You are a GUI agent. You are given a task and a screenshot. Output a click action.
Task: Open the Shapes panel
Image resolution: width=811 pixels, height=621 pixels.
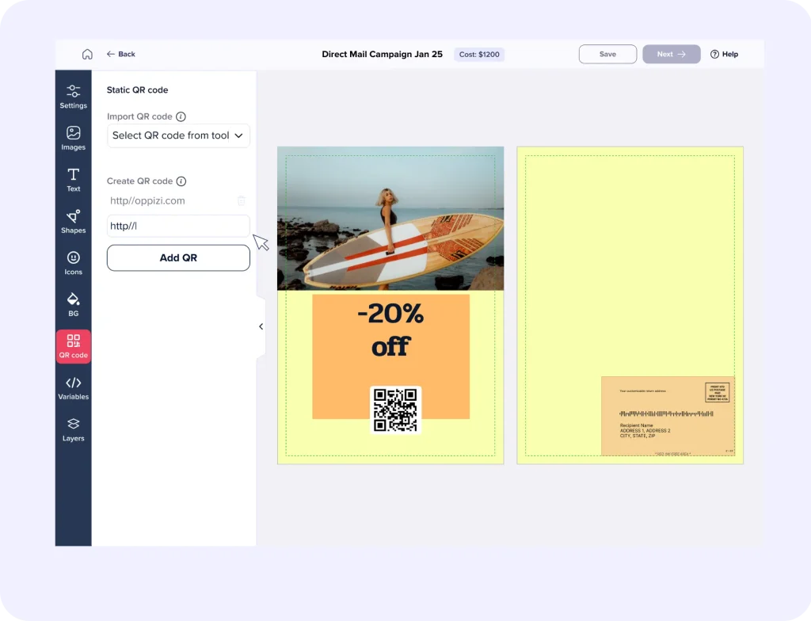point(73,222)
